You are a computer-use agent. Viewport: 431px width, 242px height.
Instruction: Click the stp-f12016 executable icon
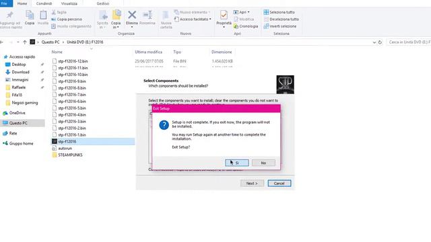(x=55, y=142)
